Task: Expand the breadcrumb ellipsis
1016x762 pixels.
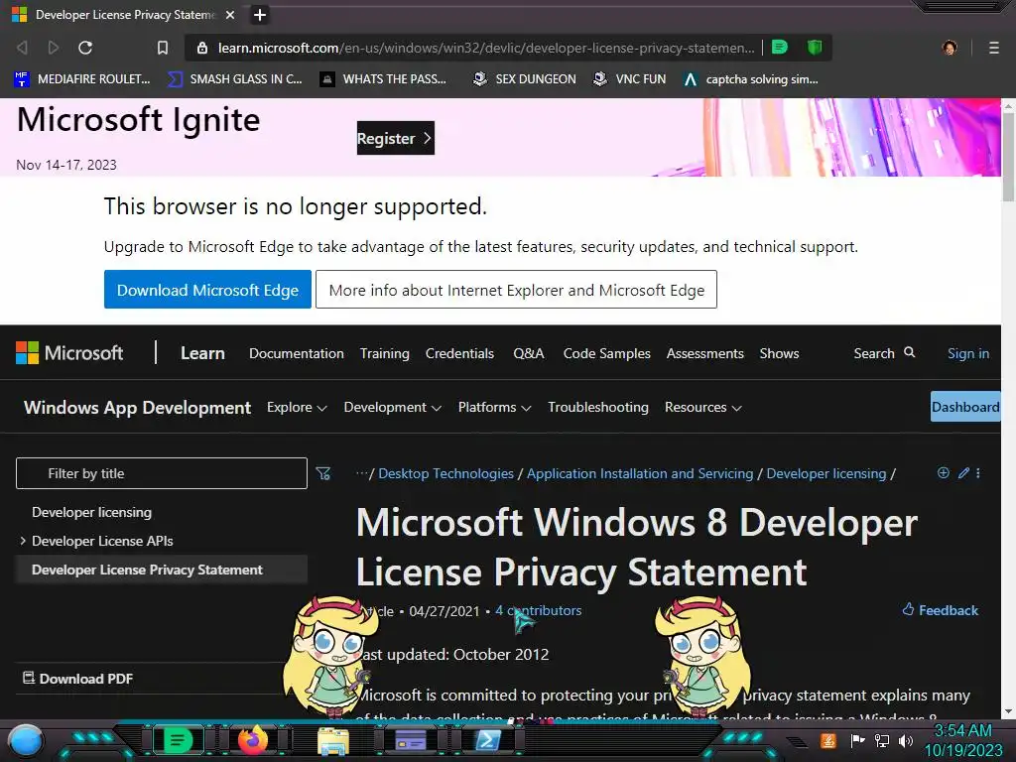Action: coord(361,473)
